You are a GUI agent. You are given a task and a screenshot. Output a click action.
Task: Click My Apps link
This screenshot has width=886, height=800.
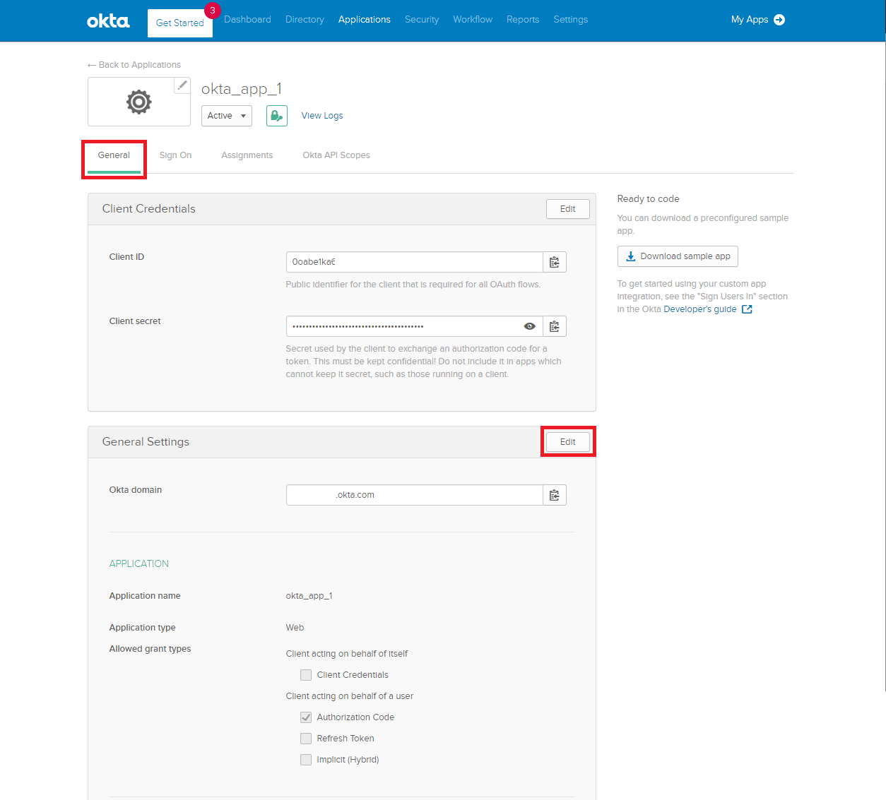pyautogui.click(x=750, y=20)
